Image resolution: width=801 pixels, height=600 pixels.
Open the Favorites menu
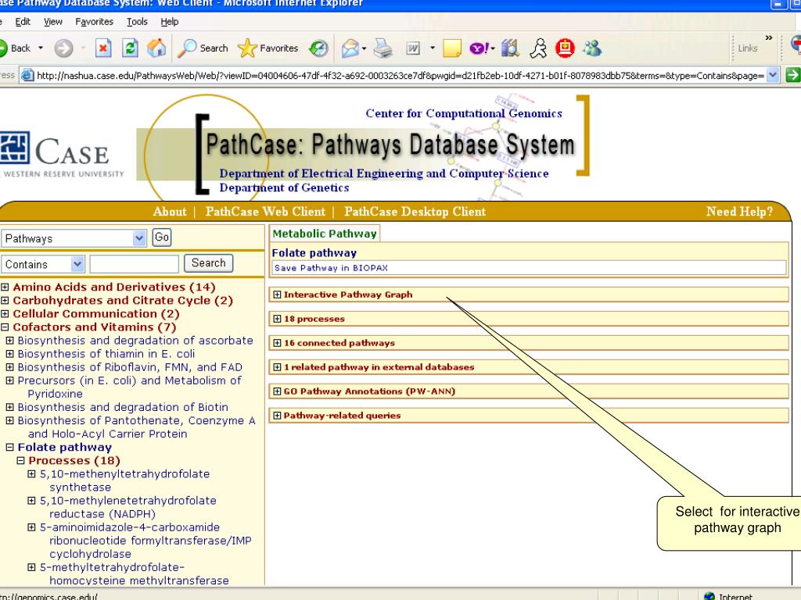(94, 21)
